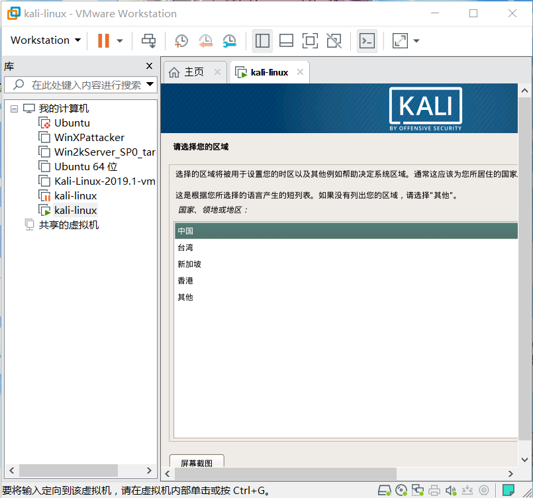Select the running kali-linux virtual machine
This screenshot has width=533, height=498.
(x=75, y=211)
